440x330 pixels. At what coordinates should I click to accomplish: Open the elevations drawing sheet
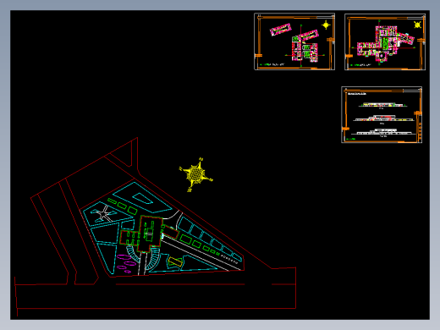(382, 115)
